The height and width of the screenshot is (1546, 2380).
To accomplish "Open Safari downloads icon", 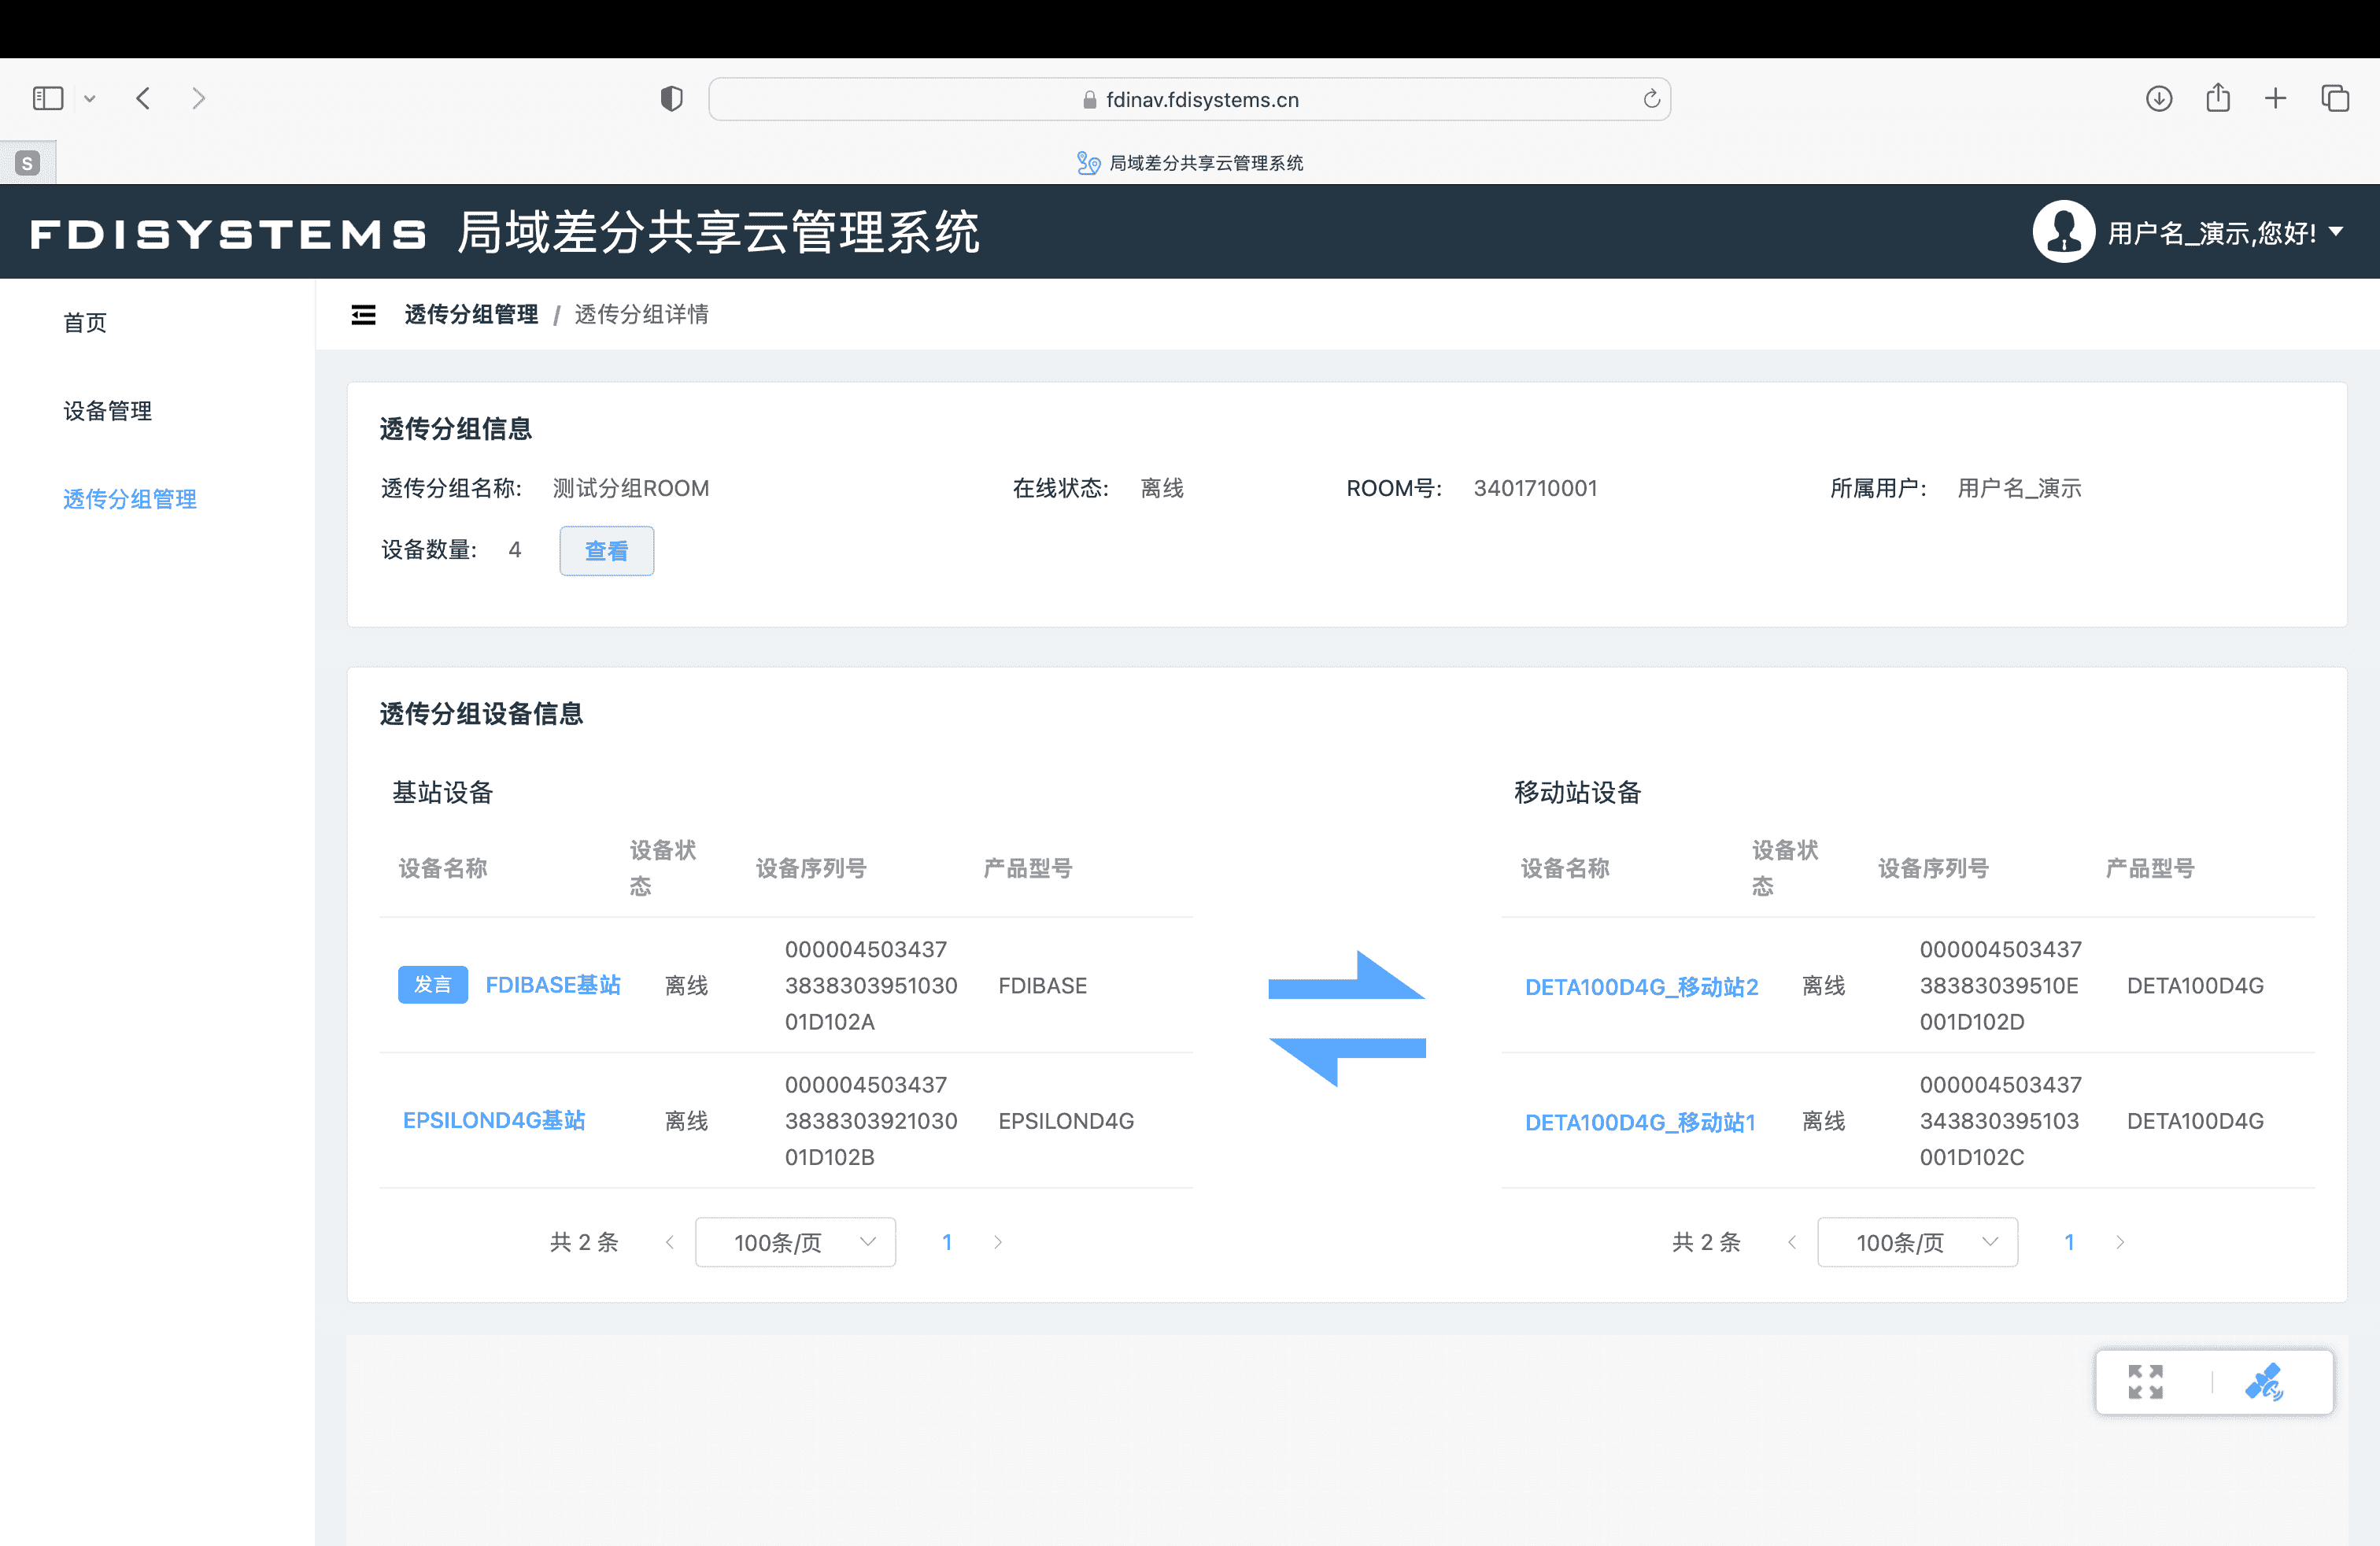I will [x=2159, y=98].
